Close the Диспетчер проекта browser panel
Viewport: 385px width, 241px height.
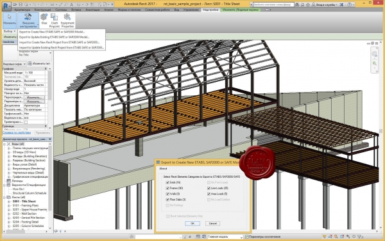coord(50,139)
